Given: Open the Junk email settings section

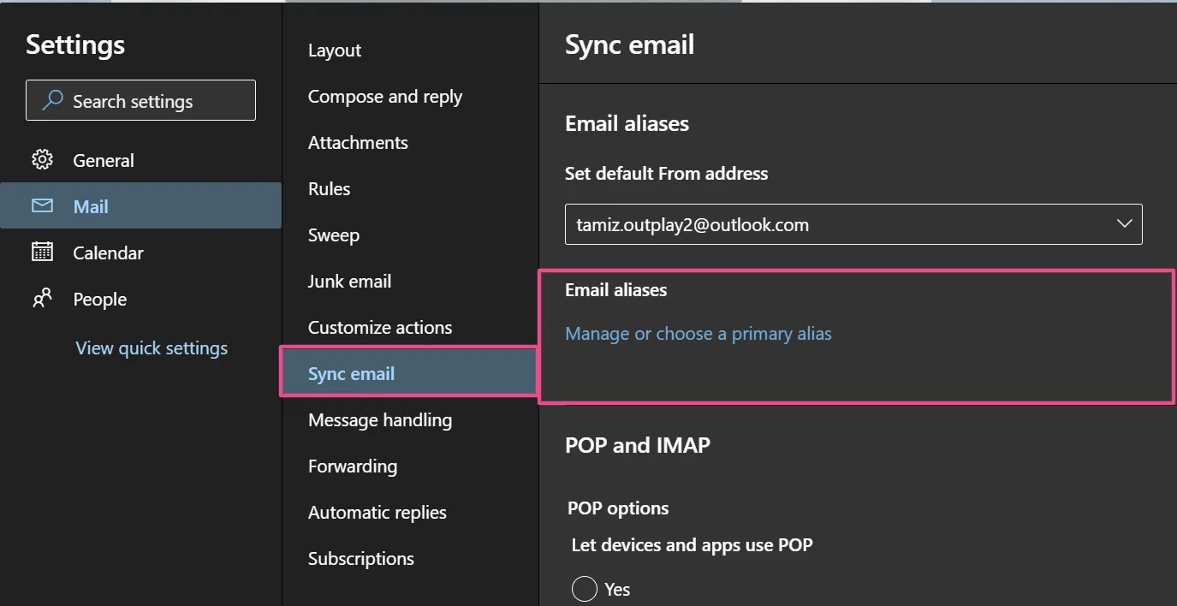Looking at the screenshot, I should tap(349, 281).
